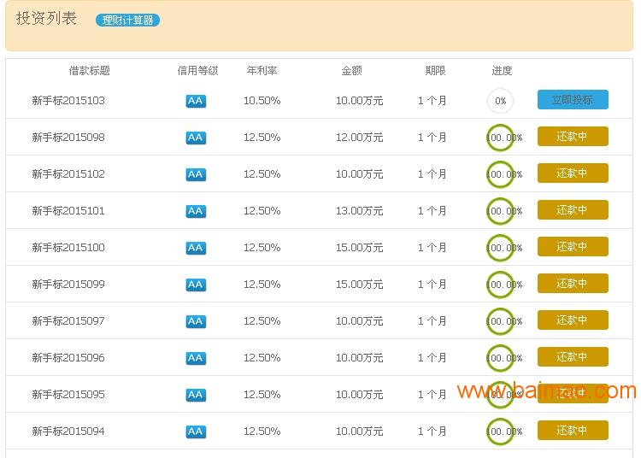Click the 0% progress circle for 新手标2015103
Screen dimensions: 641x458
(500, 101)
